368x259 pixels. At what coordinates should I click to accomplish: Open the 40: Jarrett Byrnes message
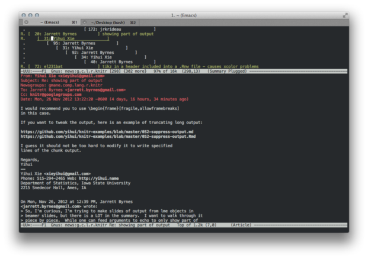coord(111,61)
